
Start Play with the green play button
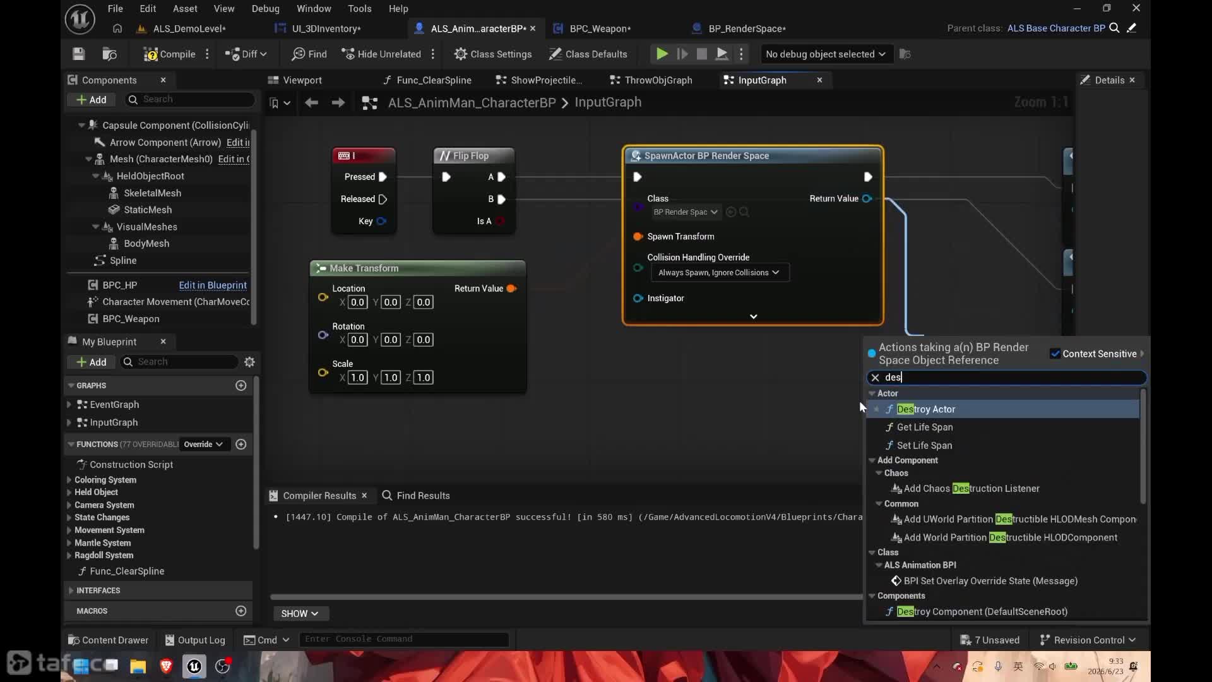point(662,54)
